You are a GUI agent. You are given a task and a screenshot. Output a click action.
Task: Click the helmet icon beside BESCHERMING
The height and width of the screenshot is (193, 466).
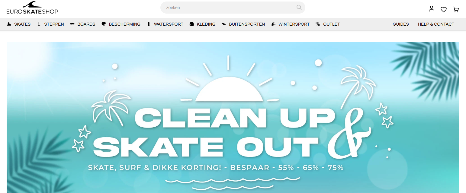coord(104,24)
